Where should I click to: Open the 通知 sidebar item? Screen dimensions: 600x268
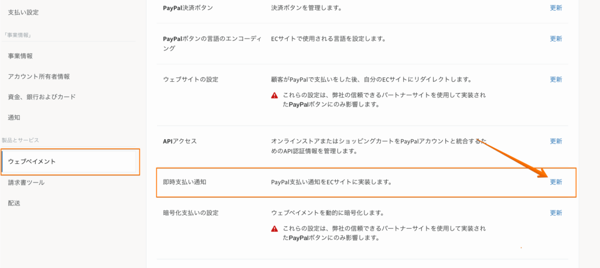click(x=14, y=118)
